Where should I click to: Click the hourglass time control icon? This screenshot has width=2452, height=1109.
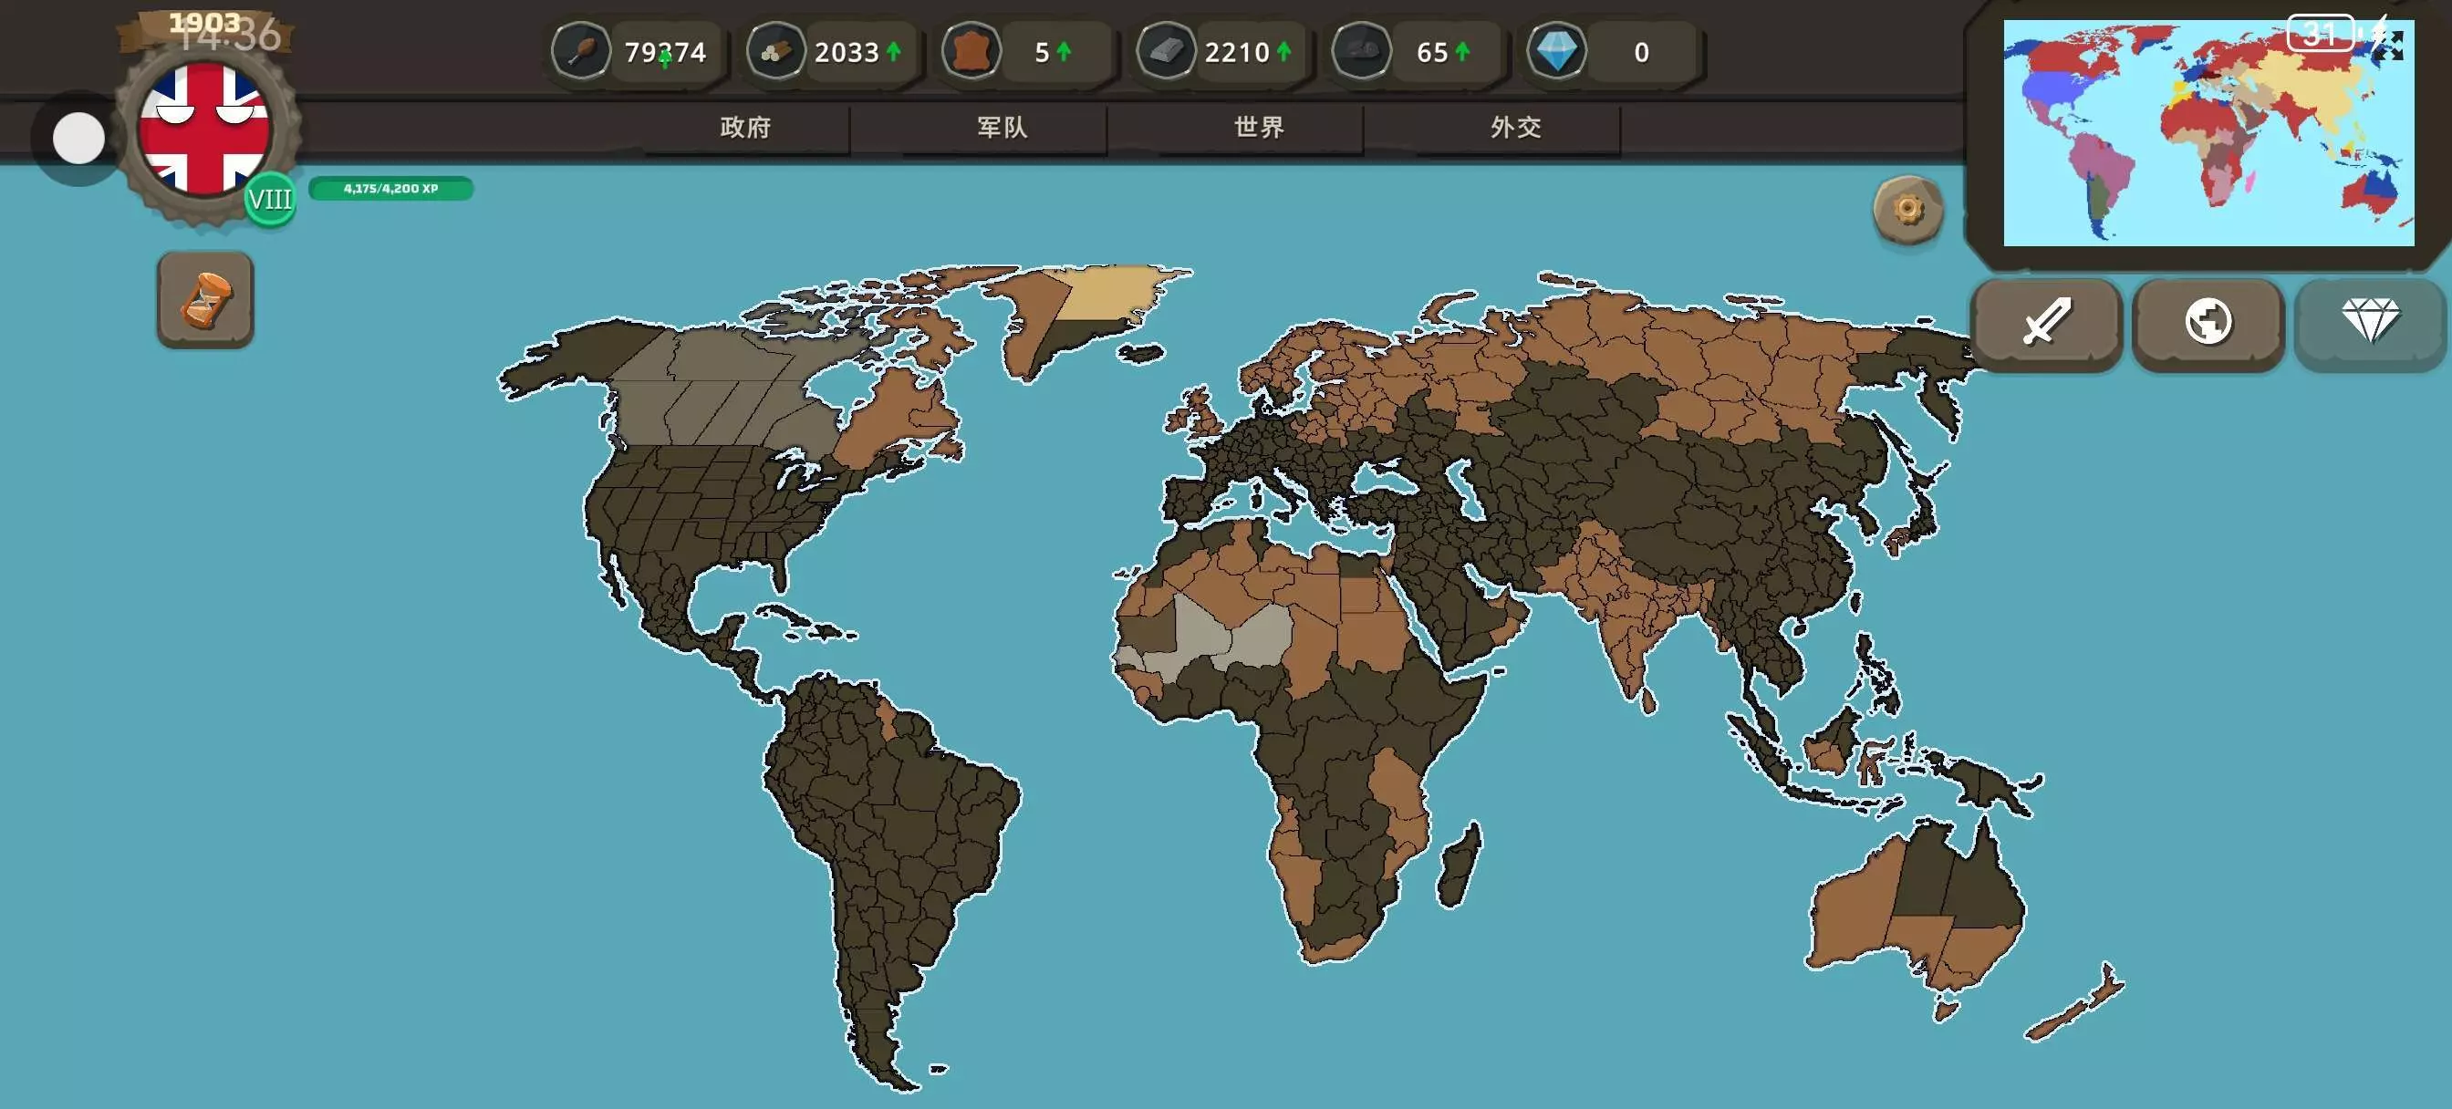coord(205,300)
